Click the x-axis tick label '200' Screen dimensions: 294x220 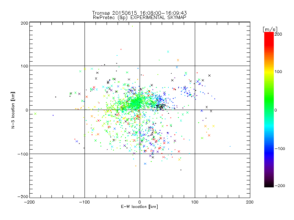(x=250, y=202)
